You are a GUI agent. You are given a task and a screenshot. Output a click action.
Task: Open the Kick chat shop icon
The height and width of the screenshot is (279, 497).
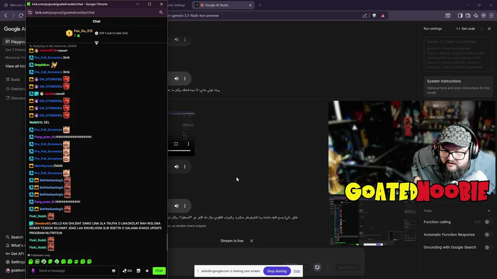pos(138,271)
